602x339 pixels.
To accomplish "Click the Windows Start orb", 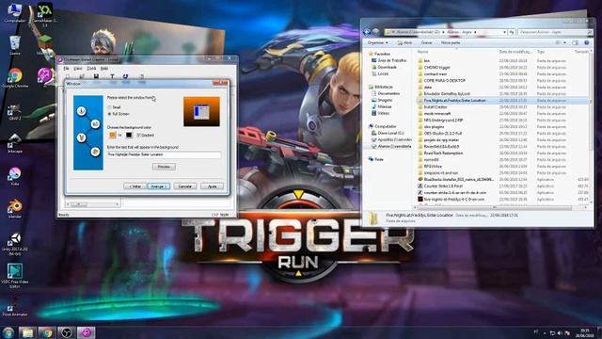I will pos(8,332).
